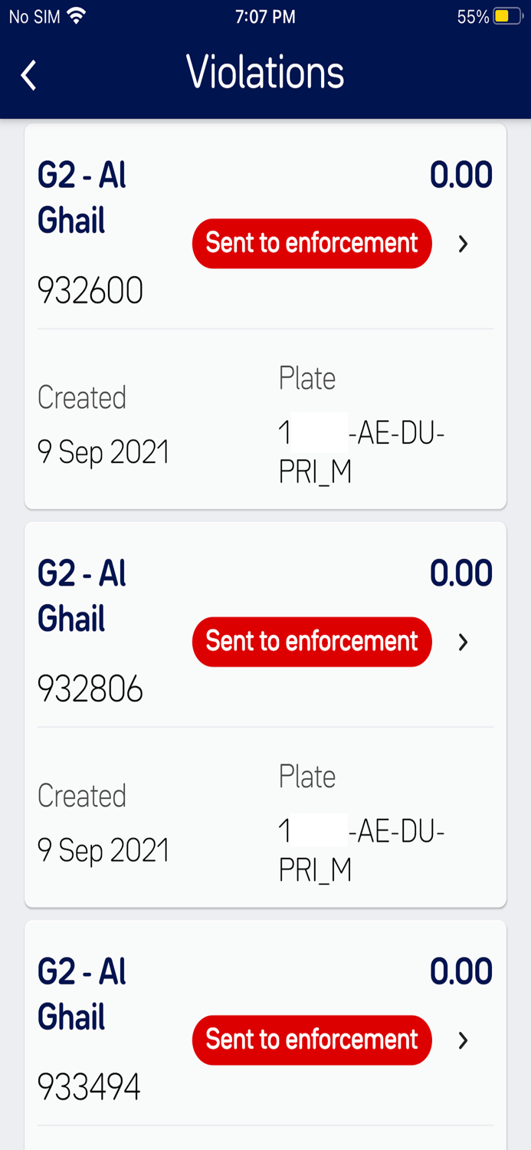Tap the chevron next to violation 933494
531x1150 pixels.
461,1040
